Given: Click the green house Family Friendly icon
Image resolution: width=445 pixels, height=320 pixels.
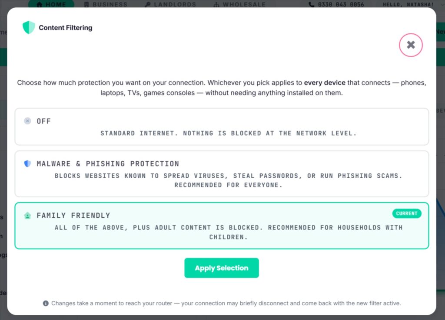Looking at the screenshot, I should tap(27, 216).
